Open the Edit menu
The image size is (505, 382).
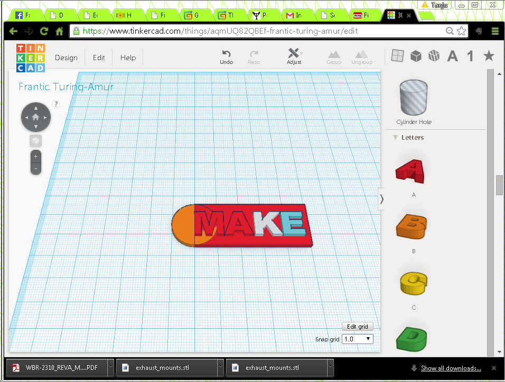99,58
